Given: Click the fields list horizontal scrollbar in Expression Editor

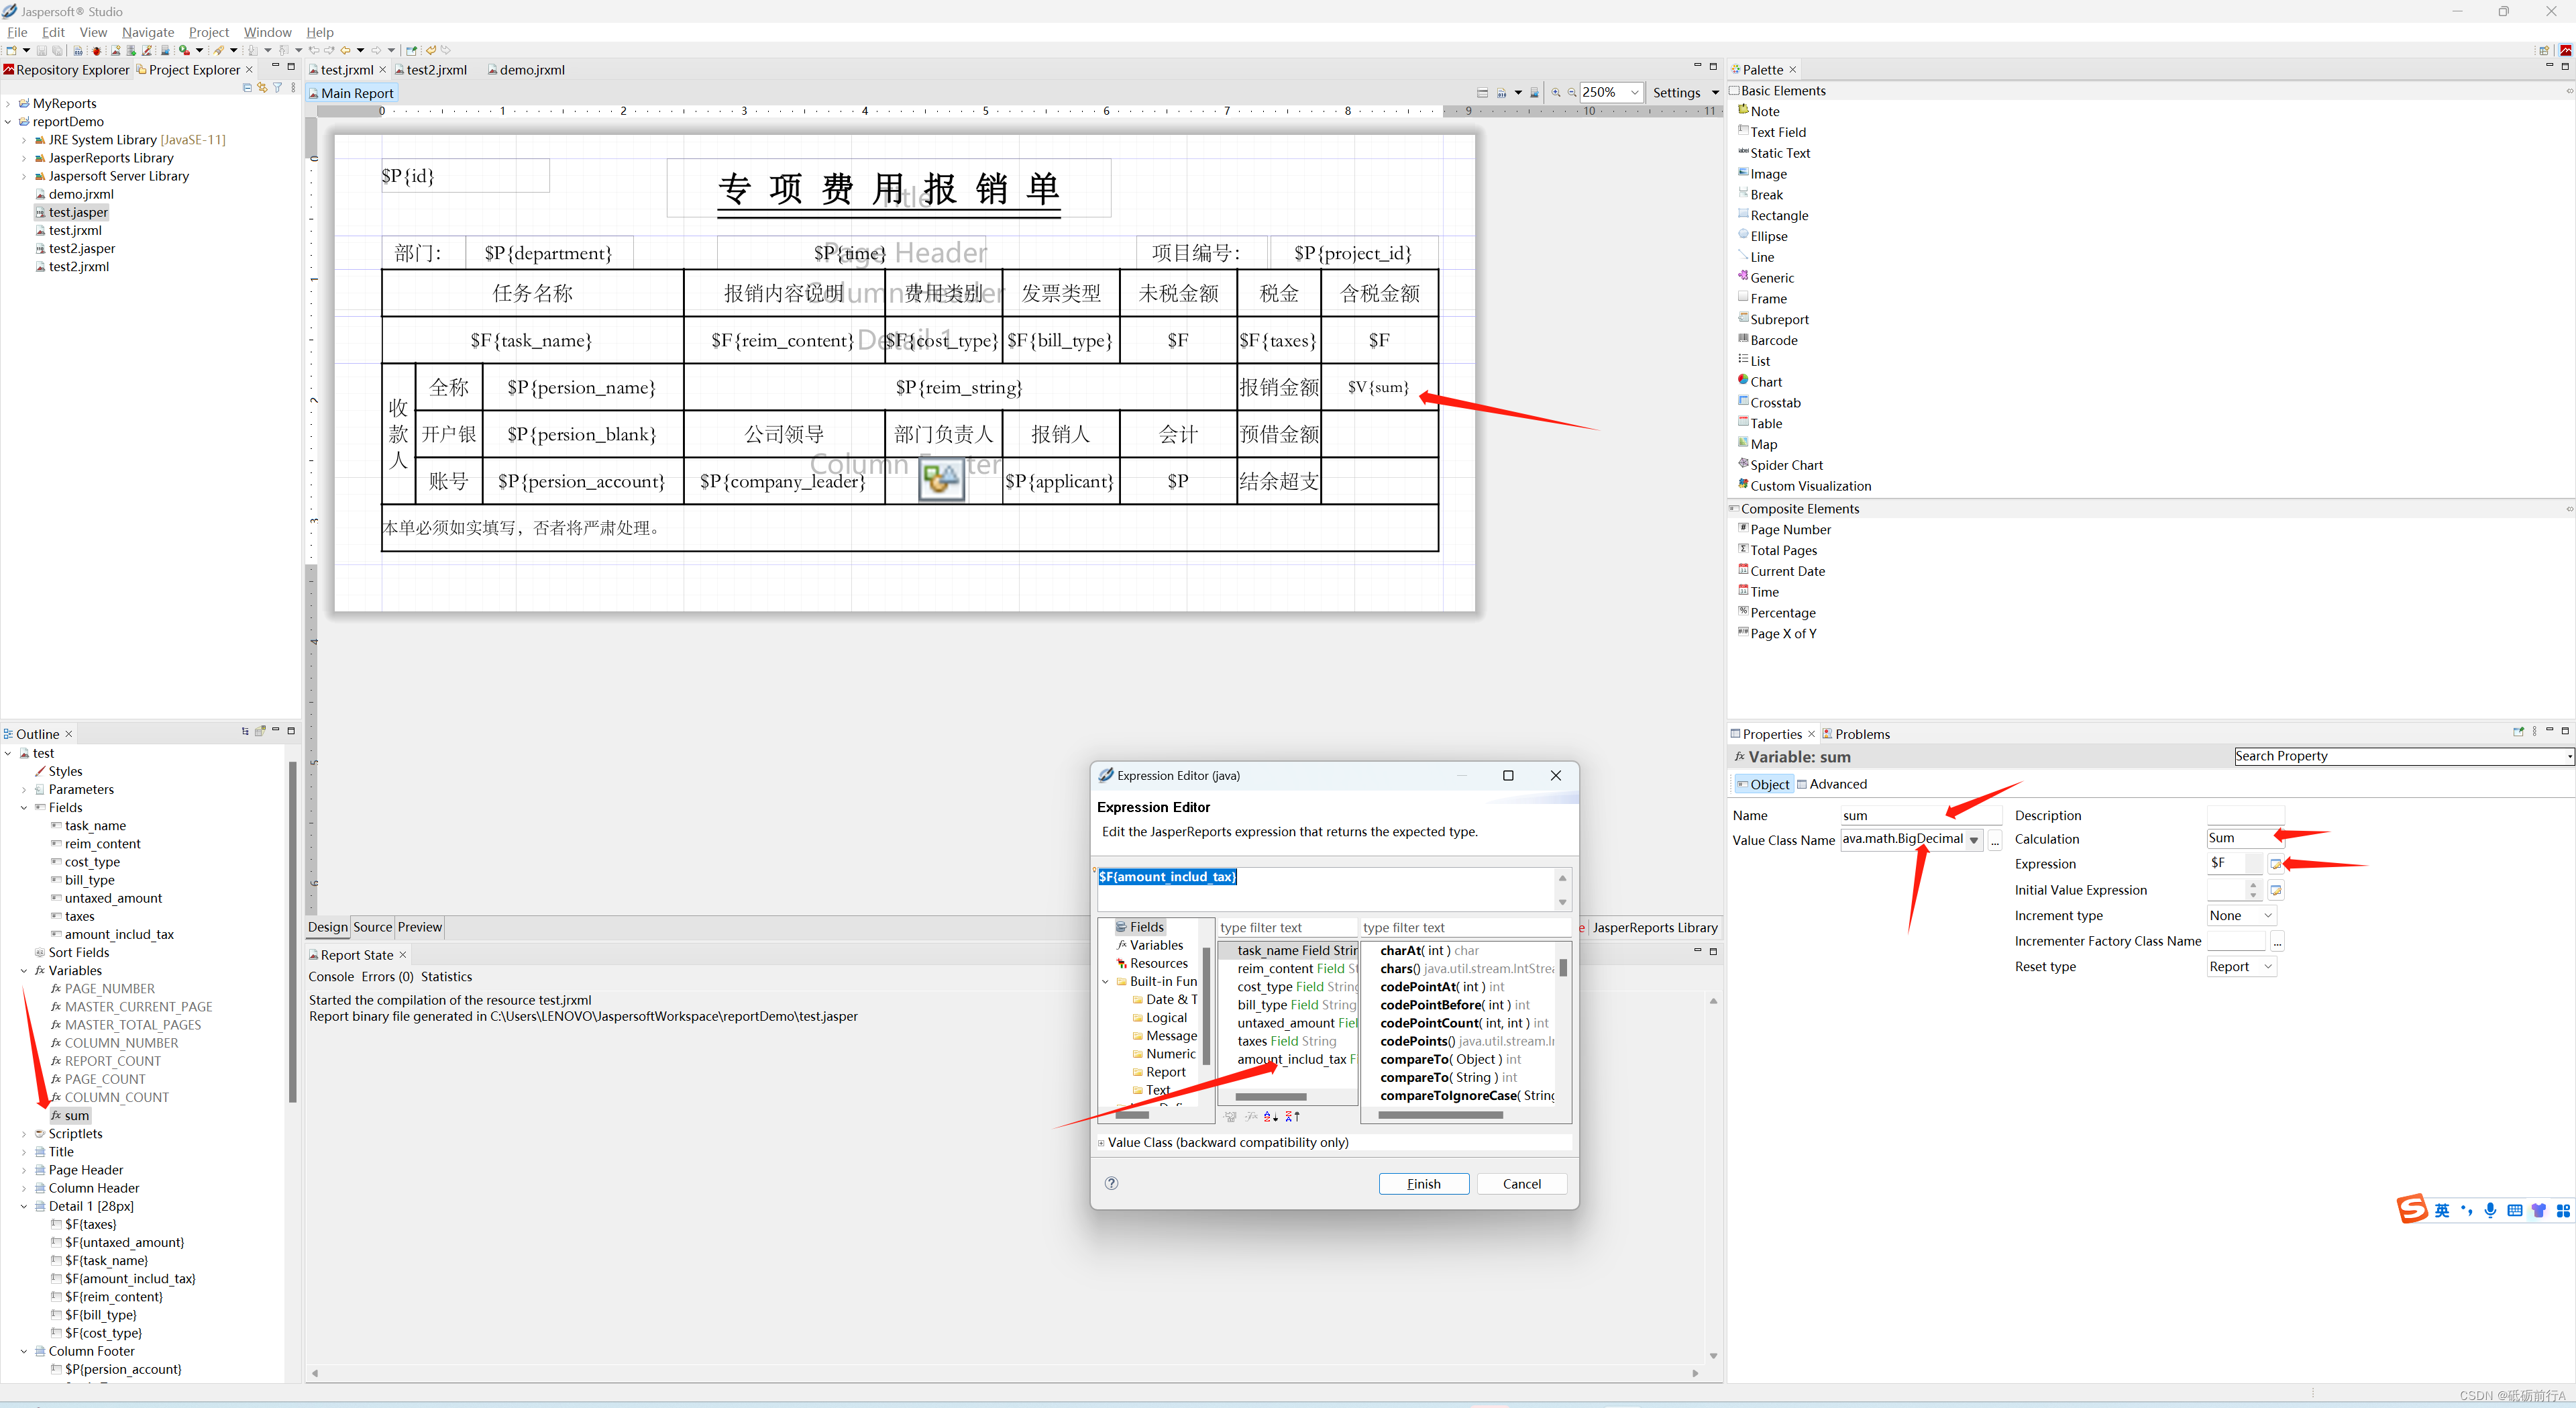Looking at the screenshot, I should click(x=1270, y=1097).
